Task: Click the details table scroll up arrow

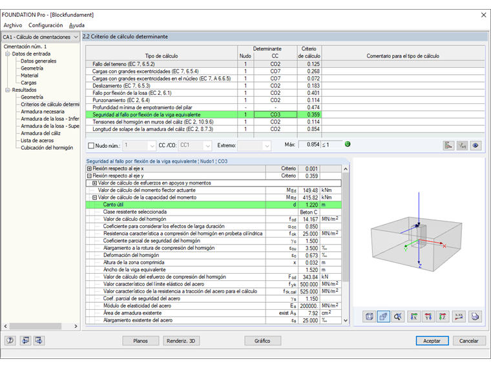Action: coord(346,169)
